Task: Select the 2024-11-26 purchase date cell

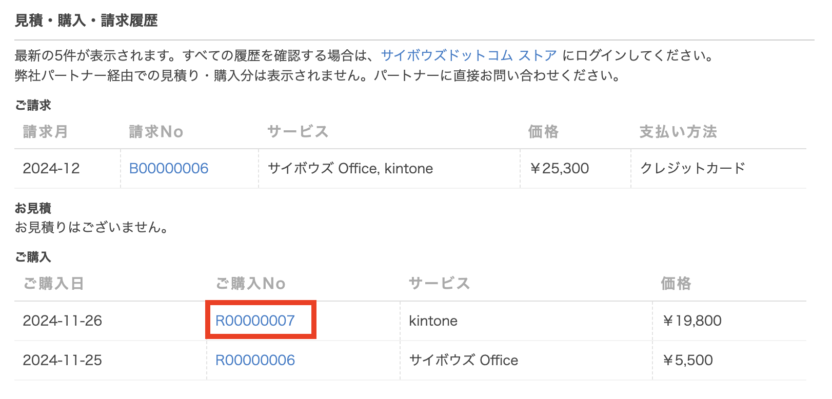Action: pos(63,321)
